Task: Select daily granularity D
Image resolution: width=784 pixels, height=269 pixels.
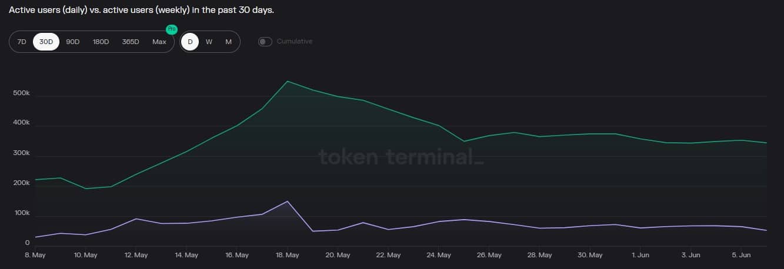Action: [190, 42]
